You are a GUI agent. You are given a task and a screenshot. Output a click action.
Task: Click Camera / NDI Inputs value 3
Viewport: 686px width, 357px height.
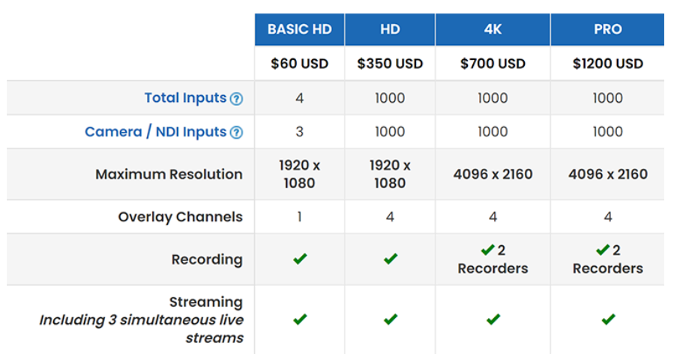[x=300, y=132]
